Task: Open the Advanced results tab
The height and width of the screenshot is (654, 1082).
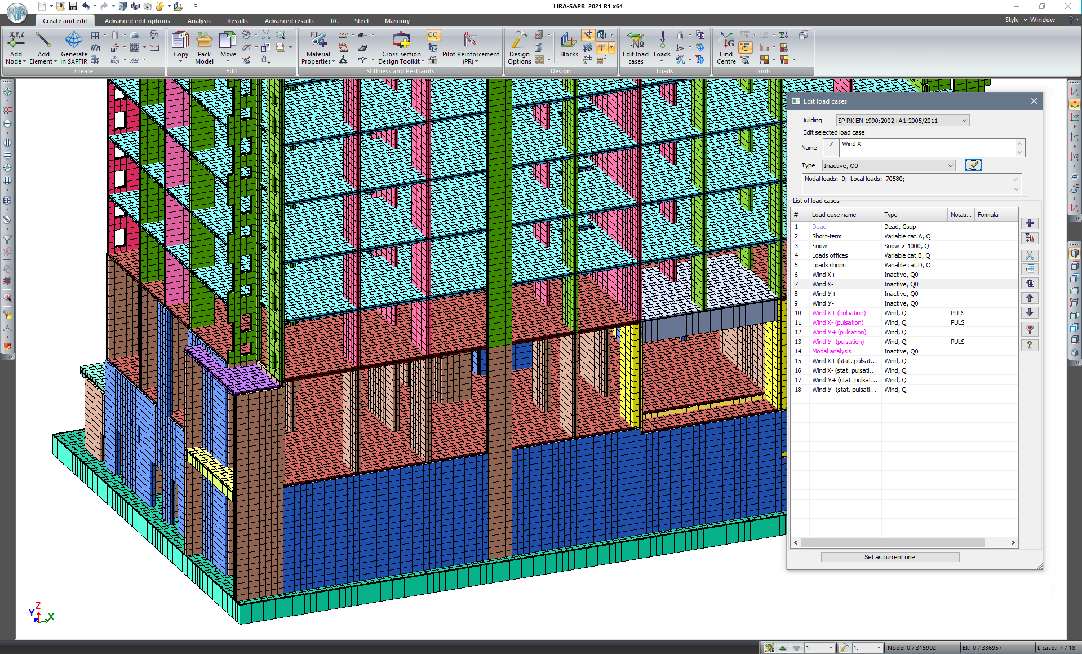Action: point(289,21)
